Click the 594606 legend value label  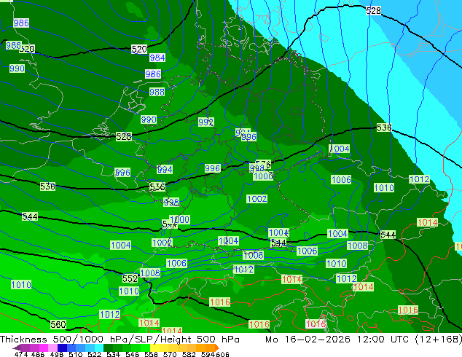(215, 354)
